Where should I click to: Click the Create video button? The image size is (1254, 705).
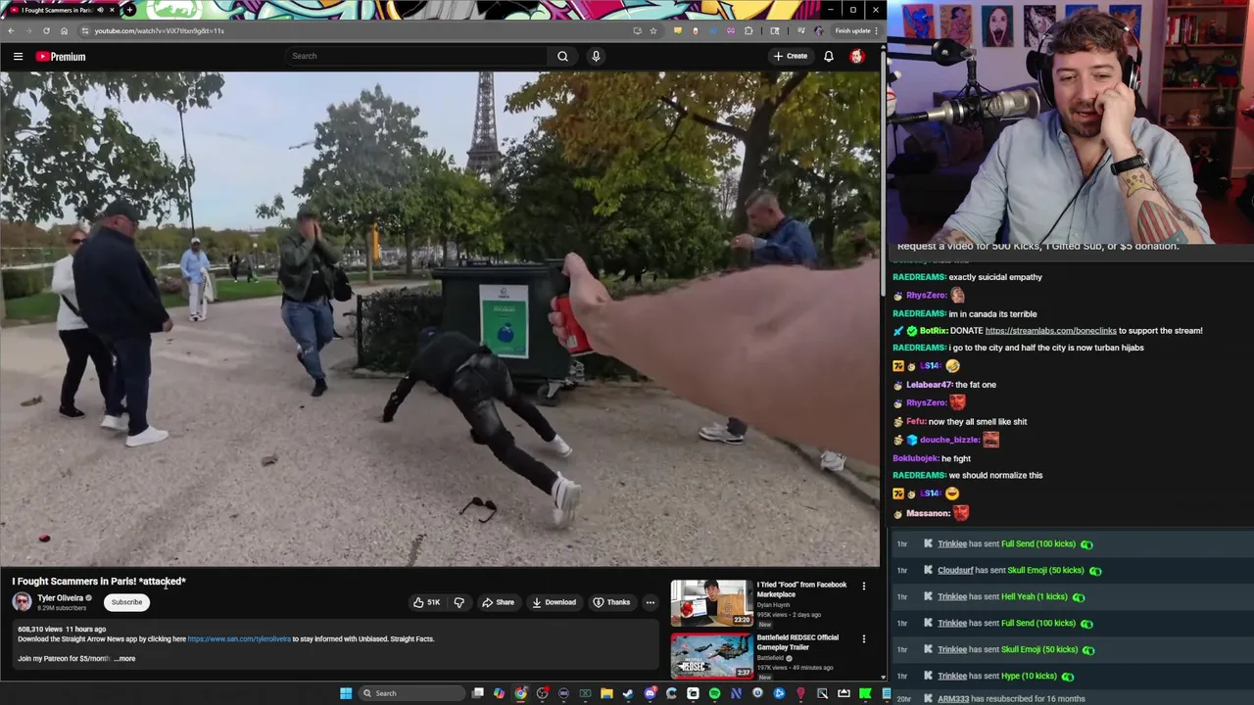click(x=791, y=56)
